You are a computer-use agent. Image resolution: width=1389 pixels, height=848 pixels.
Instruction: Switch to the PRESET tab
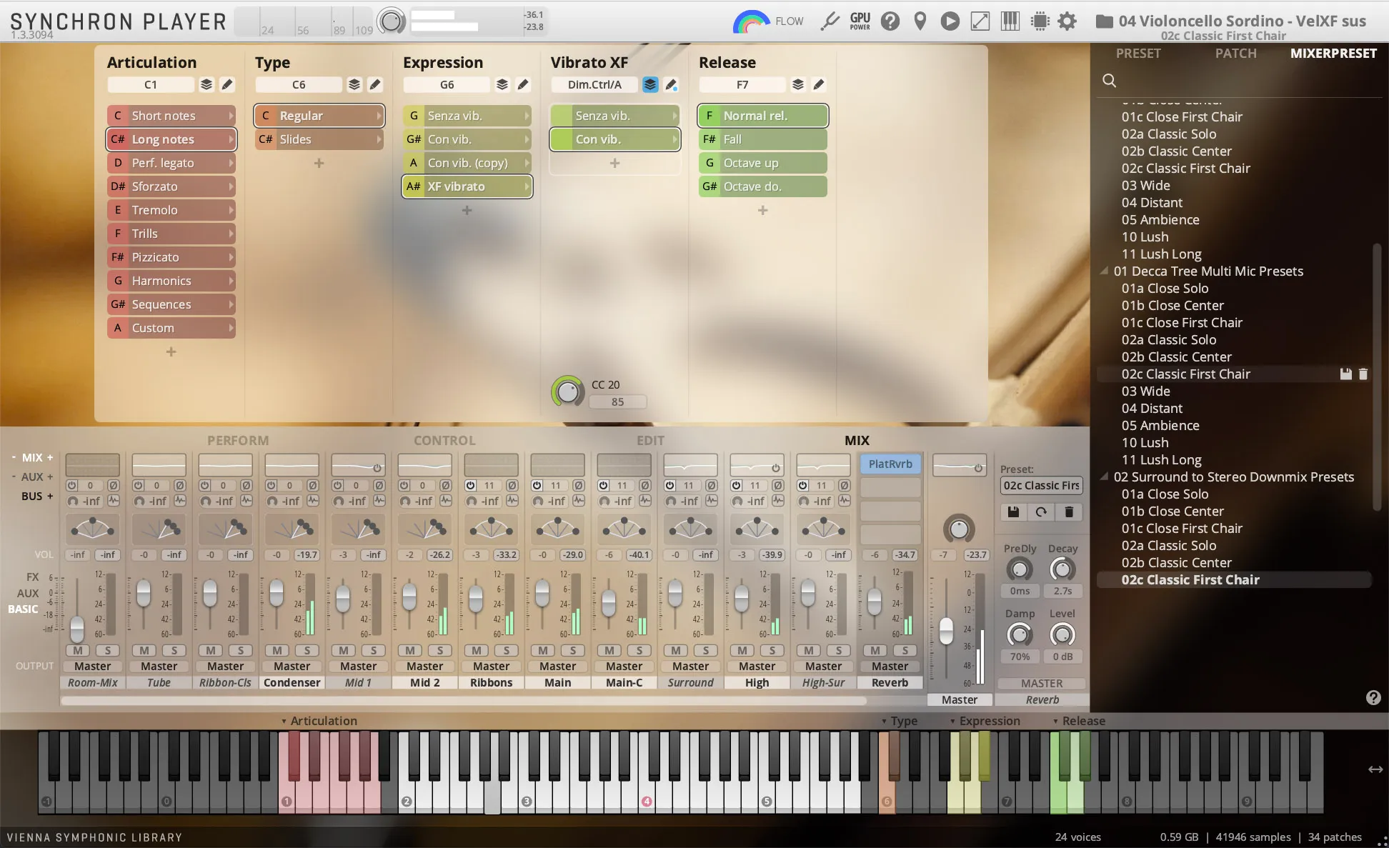(x=1138, y=54)
